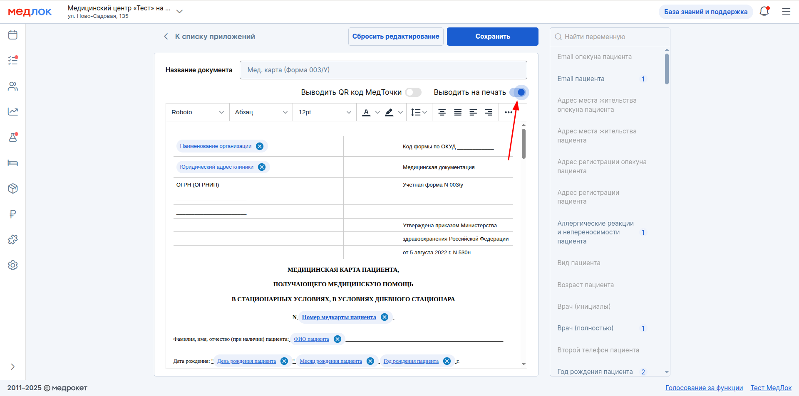Viewport: 799px width, 396px height.
Task: Expand the clinic selector chevron in header
Action: click(179, 12)
